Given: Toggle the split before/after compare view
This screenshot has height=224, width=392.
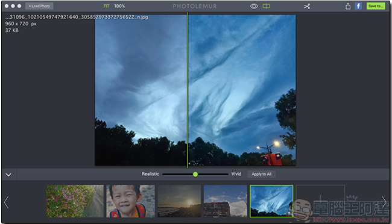Looking at the screenshot, I should 266,6.
